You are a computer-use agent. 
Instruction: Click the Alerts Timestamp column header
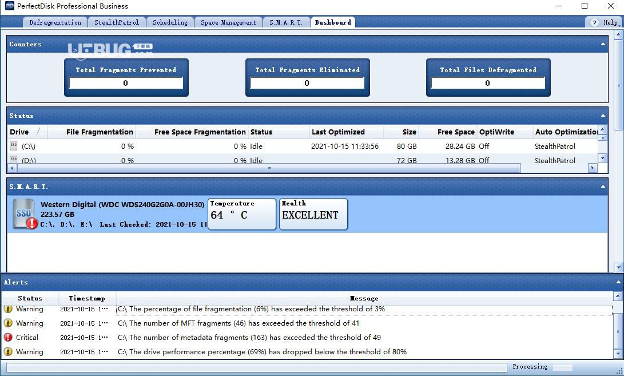click(87, 298)
